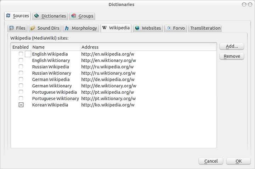Switch to the Forvo sub-tab
255x169 pixels.
[x=176, y=28]
